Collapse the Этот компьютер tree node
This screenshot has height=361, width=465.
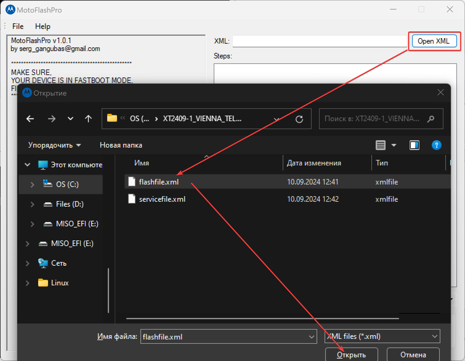[x=27, y=165]
